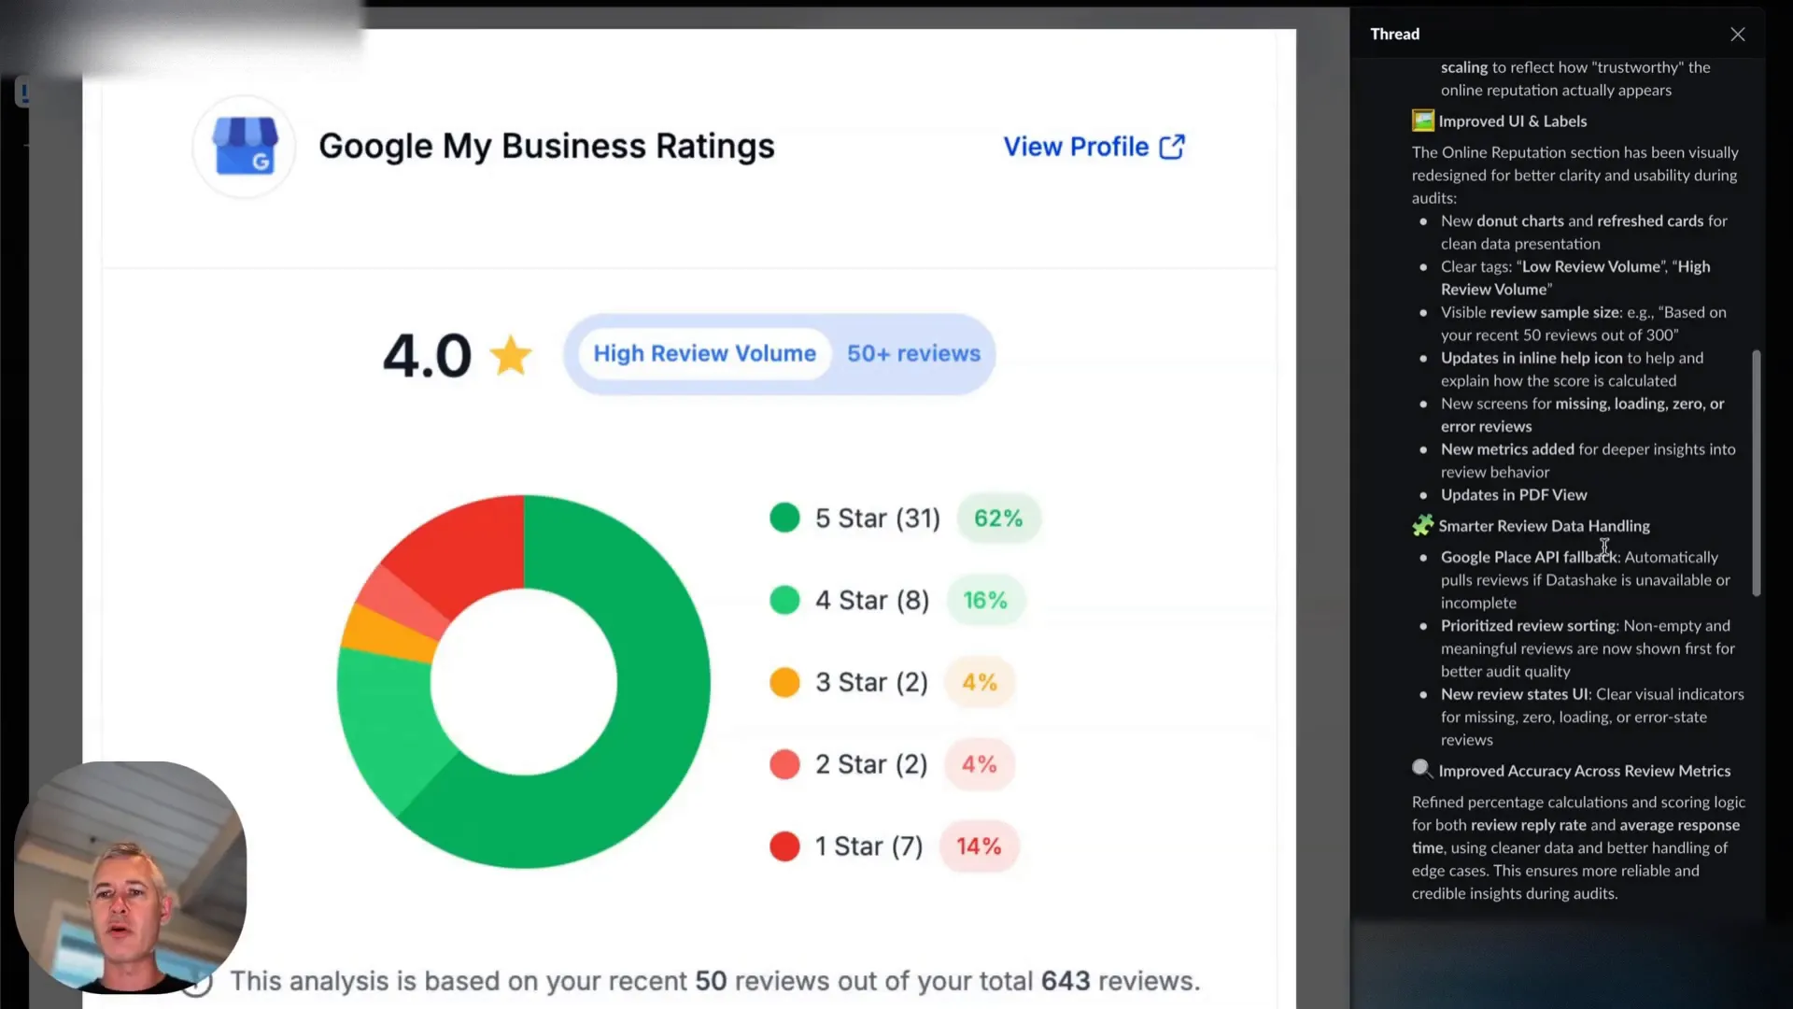Viewport: 1793px width, 1009px height.
Task: Click the 4 Star light green legend dot
Action: coord(784,600)
